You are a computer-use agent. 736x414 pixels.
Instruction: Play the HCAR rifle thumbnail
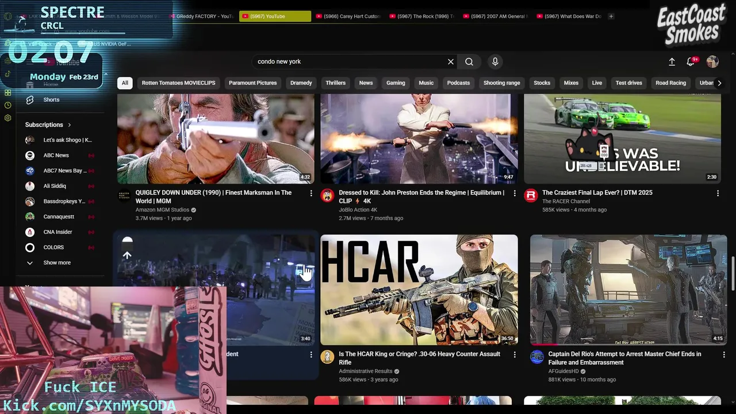(x=419, y=290)
